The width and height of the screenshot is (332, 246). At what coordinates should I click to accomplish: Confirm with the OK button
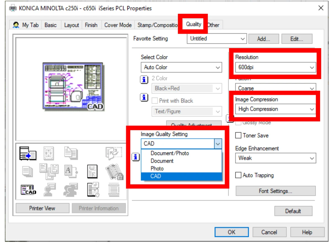click(x=232, y=232)
